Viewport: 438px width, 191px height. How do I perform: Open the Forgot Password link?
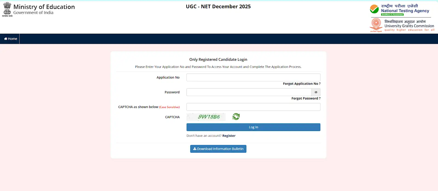coord(306,99)
